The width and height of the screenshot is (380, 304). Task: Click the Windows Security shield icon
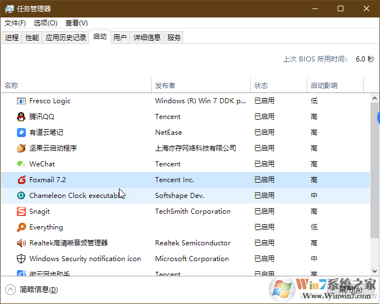(x=21, y=259)
